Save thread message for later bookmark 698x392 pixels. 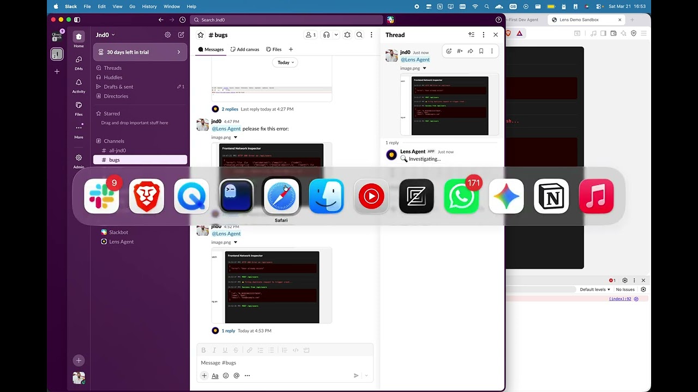pyautogui.click(x=481, y=51)
